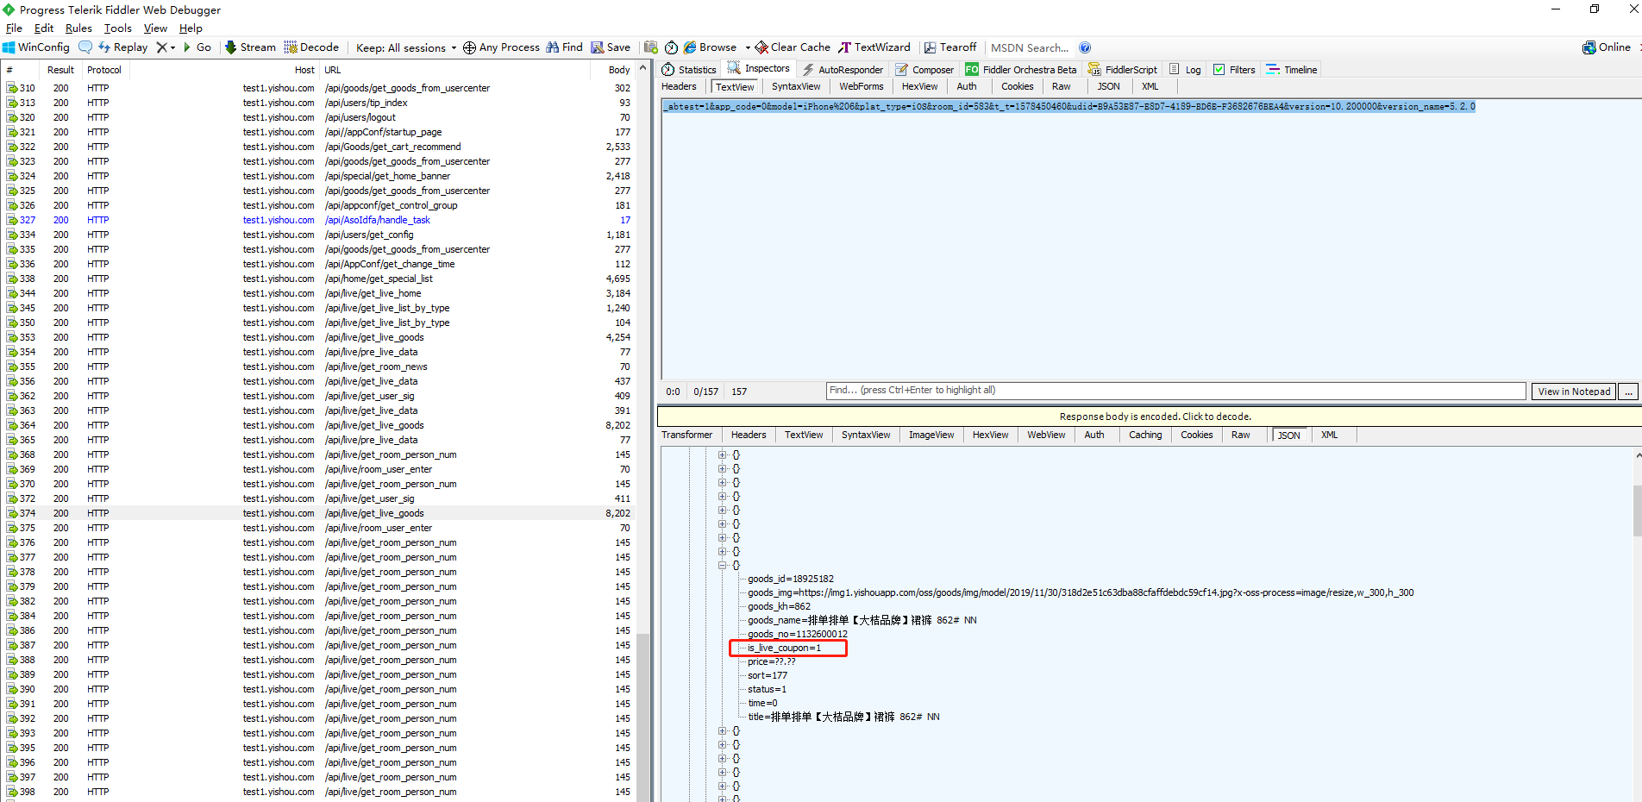Click the ellipsis button beside View in Notepad
1642x802 pixels.
pos(1628,392)
